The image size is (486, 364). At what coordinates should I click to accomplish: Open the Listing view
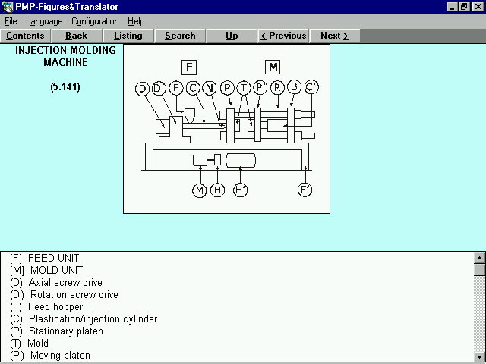pos(128,36)
